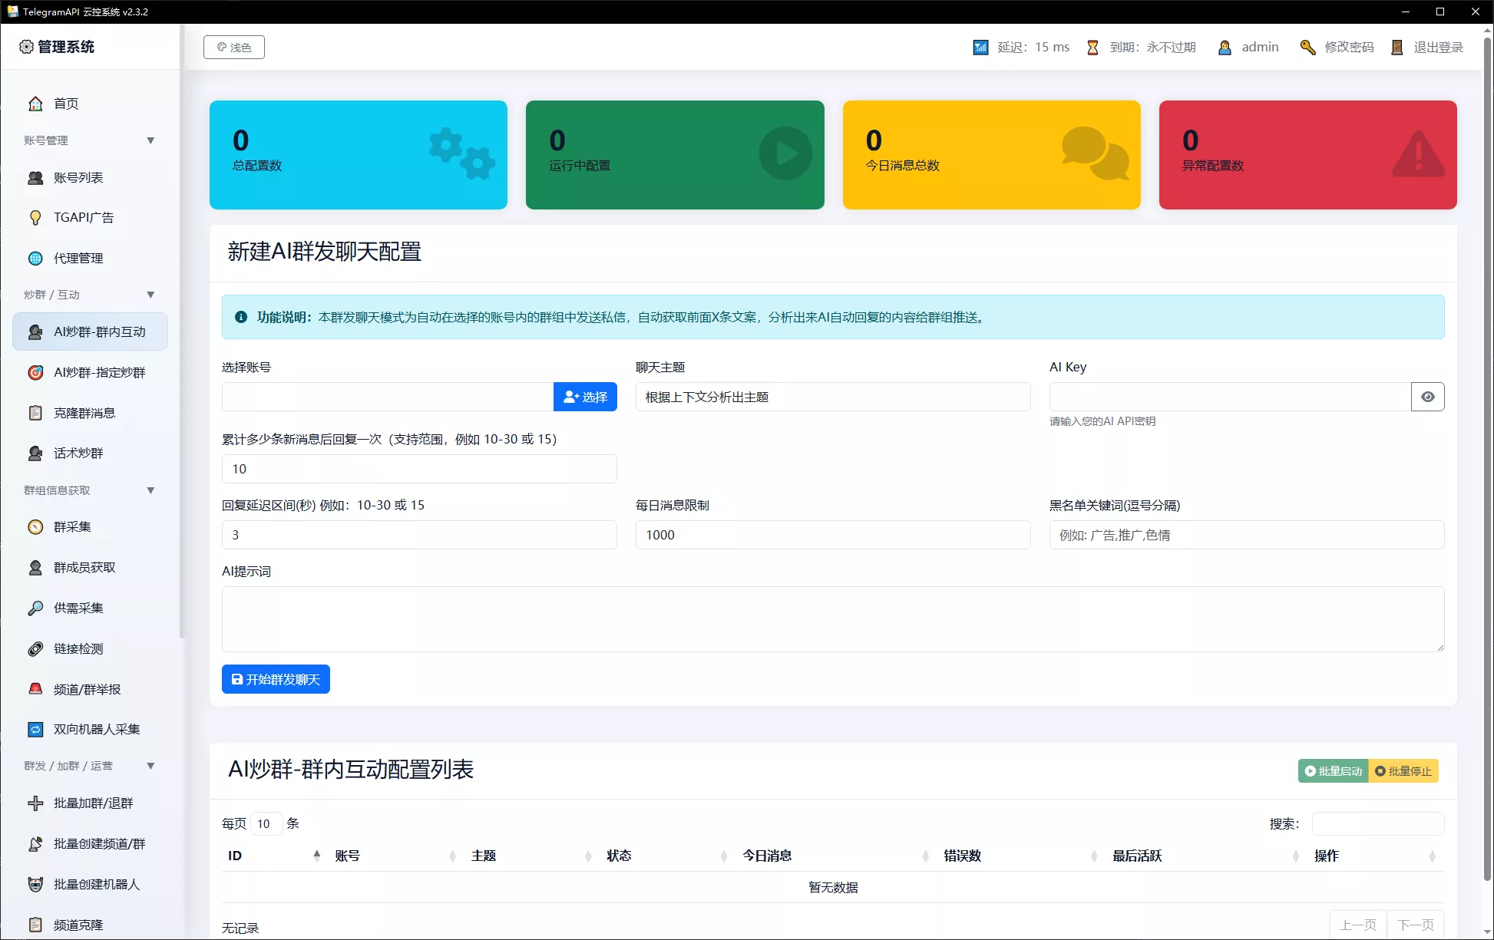The height and width of the screenshot is (940, 1494).
Task: Click the hourglass expiry icon
Action: 1092,48
